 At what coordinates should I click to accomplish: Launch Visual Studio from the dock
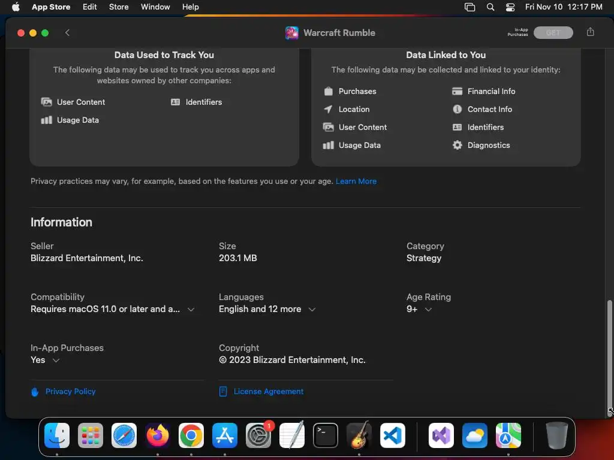pyautogui.click(x=441, y=435)
